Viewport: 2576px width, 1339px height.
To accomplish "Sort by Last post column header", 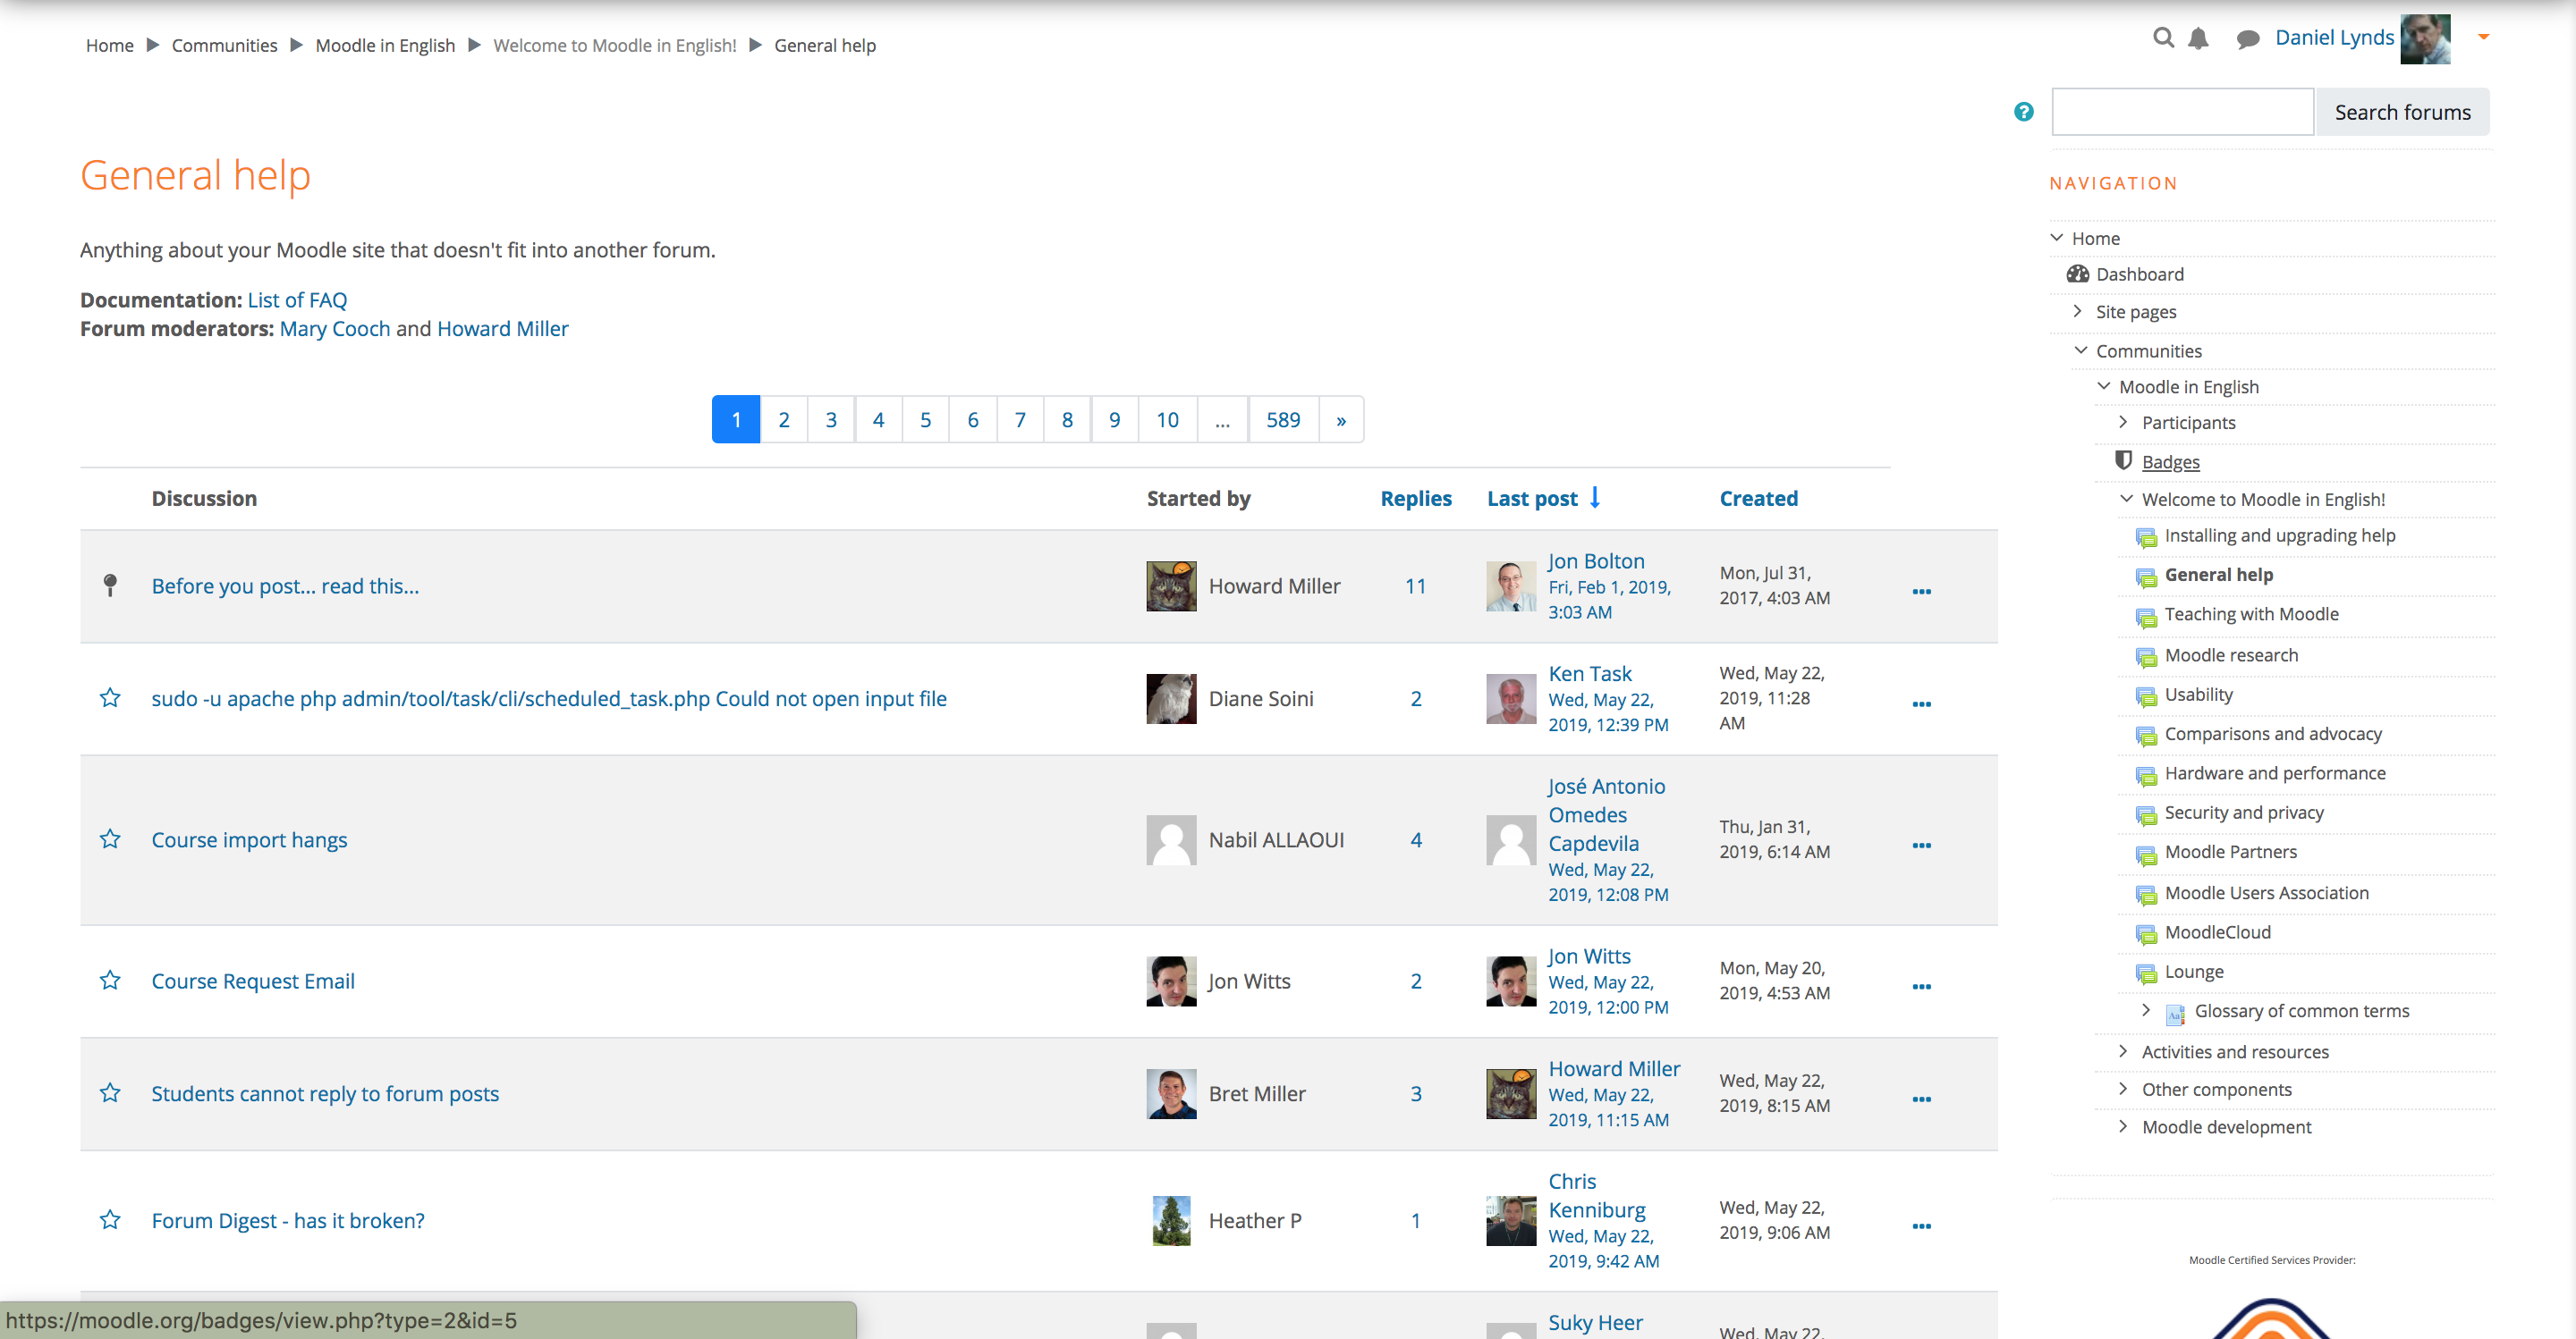I will pos(1532,498).
